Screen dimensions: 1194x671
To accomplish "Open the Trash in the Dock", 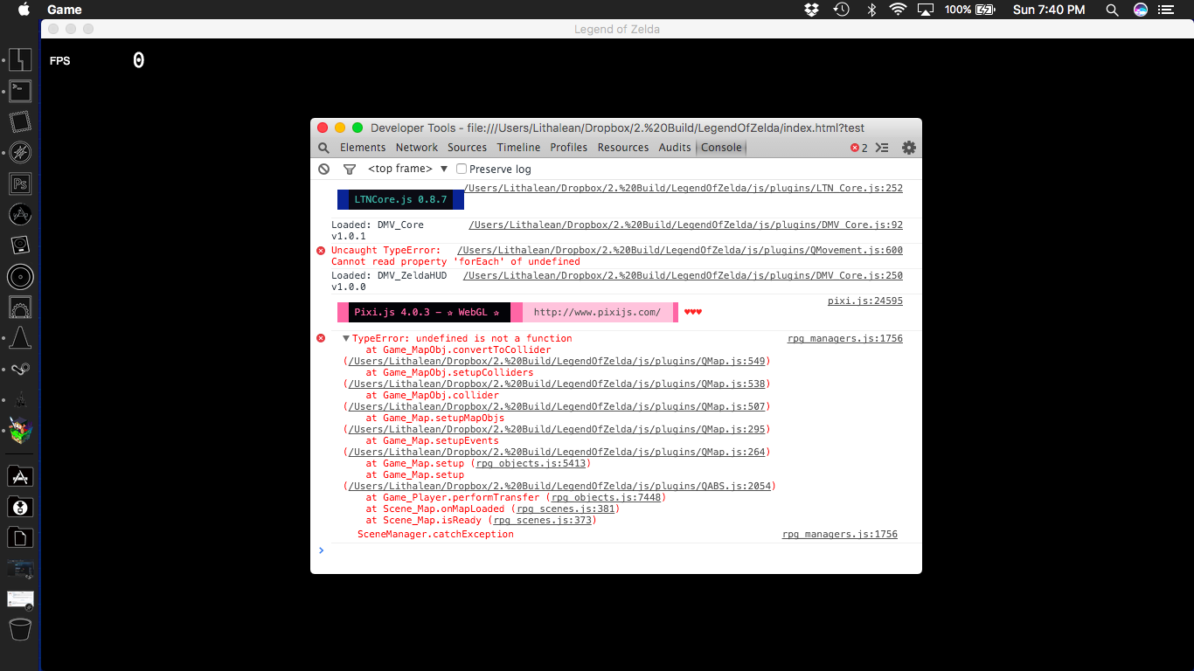I will (20, 629).
